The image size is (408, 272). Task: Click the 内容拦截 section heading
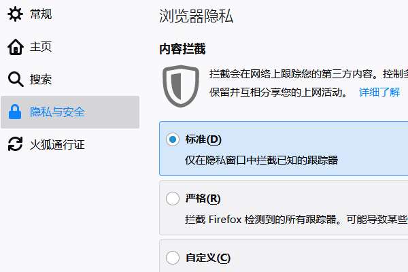click(182, 49)
